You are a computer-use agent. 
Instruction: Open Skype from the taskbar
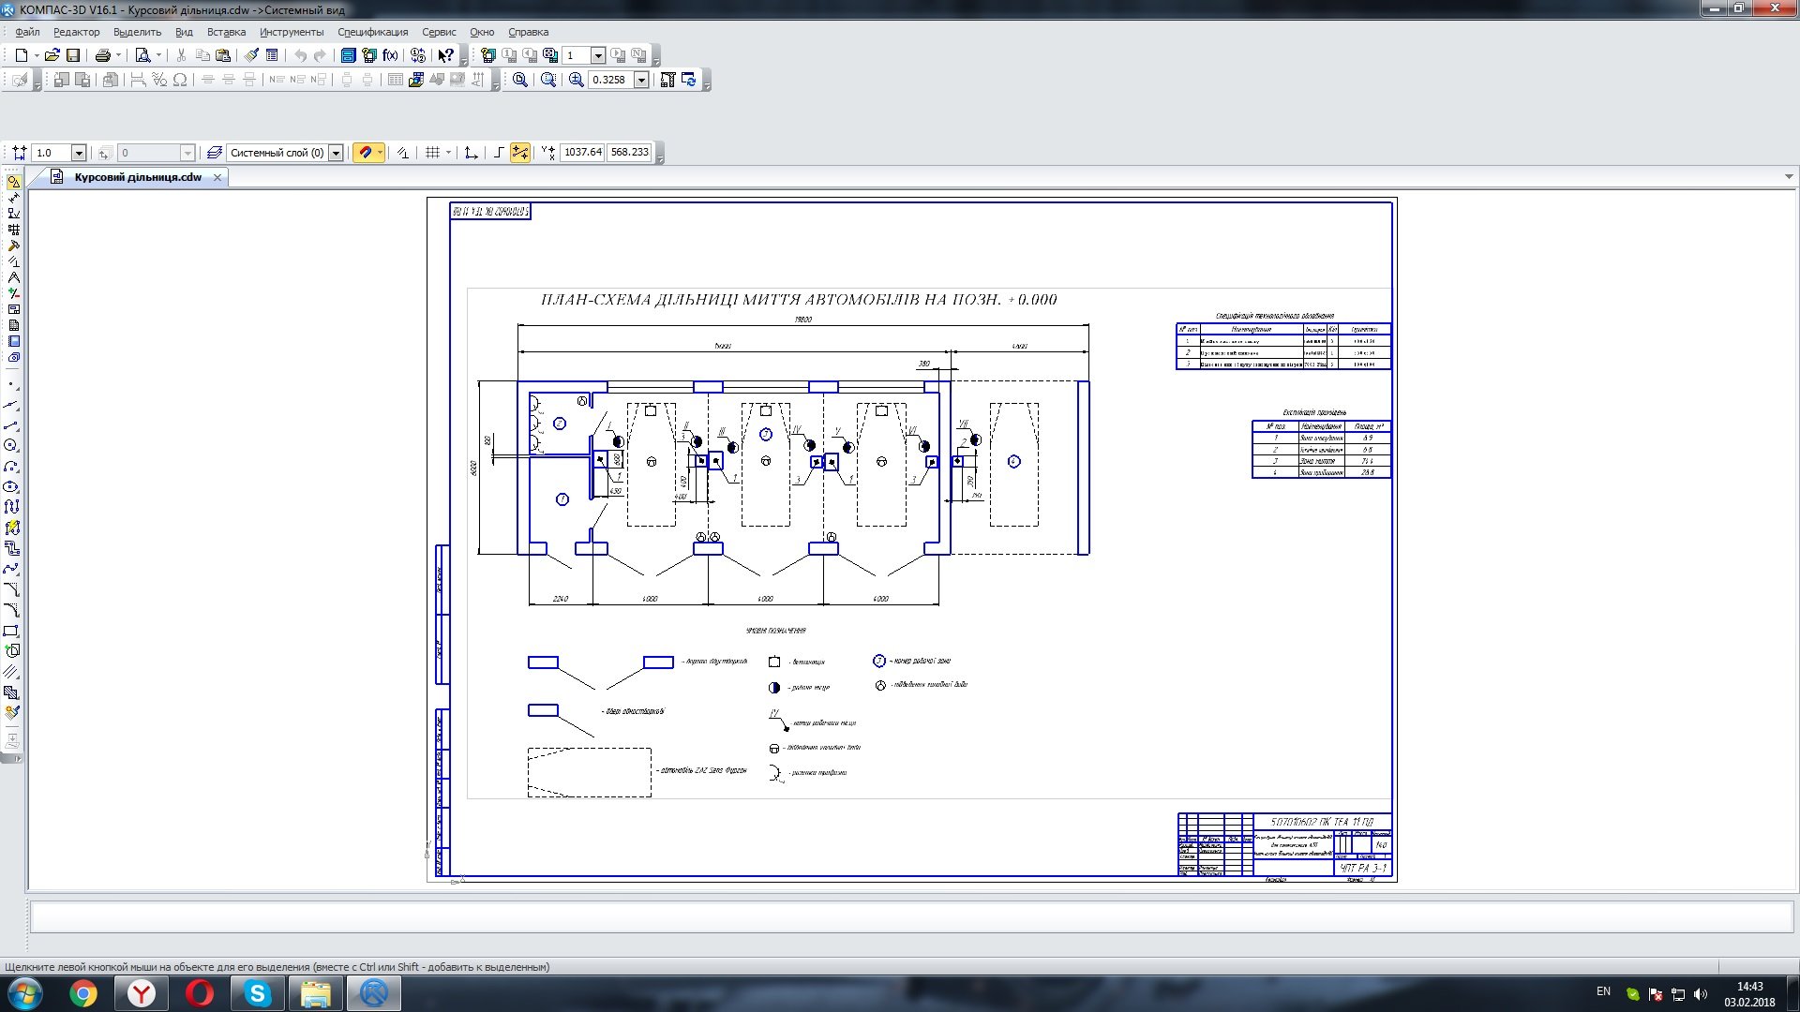[x=257, y=993]
